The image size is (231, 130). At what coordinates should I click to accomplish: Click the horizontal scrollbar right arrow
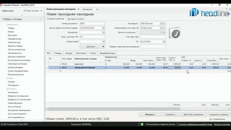(230, 109)
